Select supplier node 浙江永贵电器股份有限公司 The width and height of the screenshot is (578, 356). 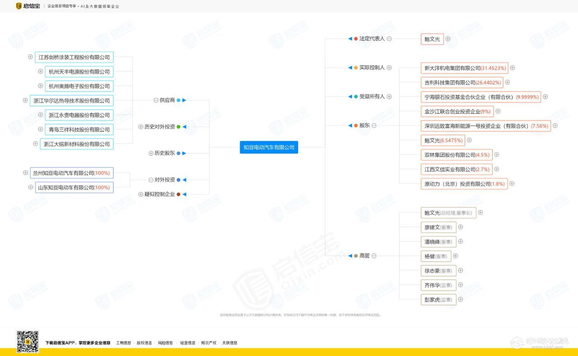(x=79, y=115)
